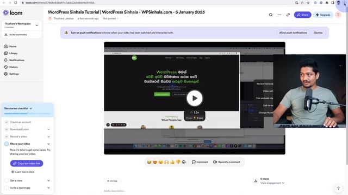
Task: Open Learn how to share link
Action: [23, 172]
